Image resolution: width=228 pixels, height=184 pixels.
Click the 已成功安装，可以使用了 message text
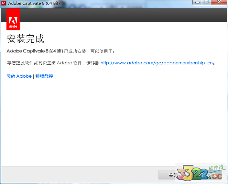89,51
